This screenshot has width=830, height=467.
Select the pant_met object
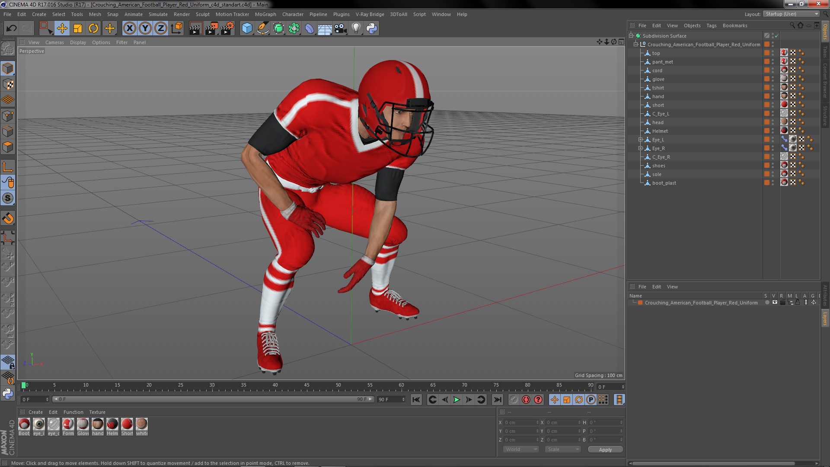tap(662, 62)
